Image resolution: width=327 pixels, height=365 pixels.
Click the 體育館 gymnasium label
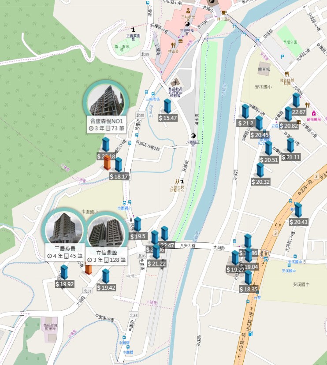(264, 69)
